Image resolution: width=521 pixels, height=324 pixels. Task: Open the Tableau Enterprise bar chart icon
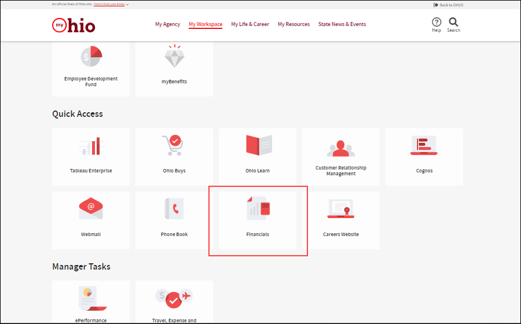tap(90, 146)
